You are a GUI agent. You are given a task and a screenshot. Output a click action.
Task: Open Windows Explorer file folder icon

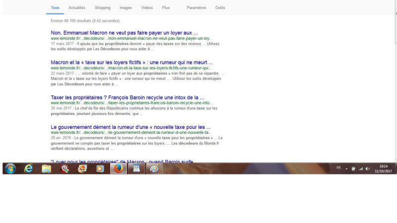click(x=46, y=168)
